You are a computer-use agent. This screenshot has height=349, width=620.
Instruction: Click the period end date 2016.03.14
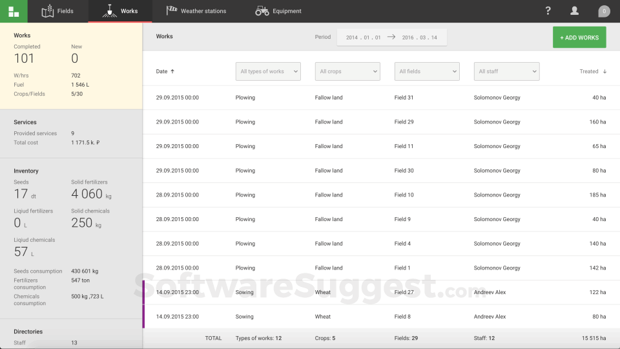pyautogui.click(x=420, y=37)
